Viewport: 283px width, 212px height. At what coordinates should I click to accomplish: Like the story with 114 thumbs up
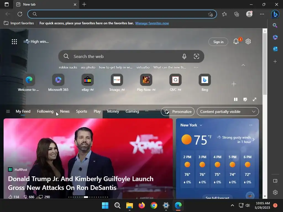tap(14, 197)
